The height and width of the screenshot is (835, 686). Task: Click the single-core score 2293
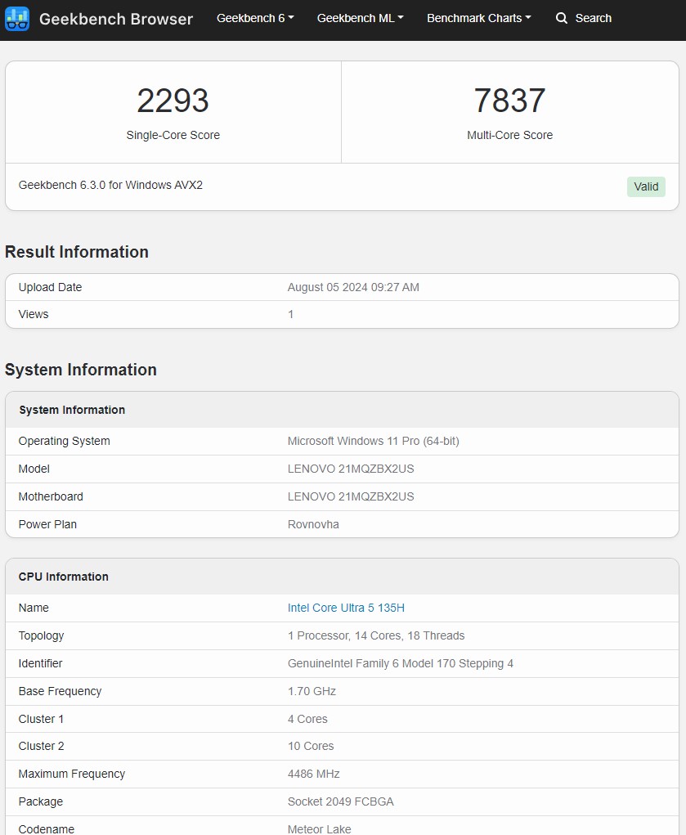173,101
